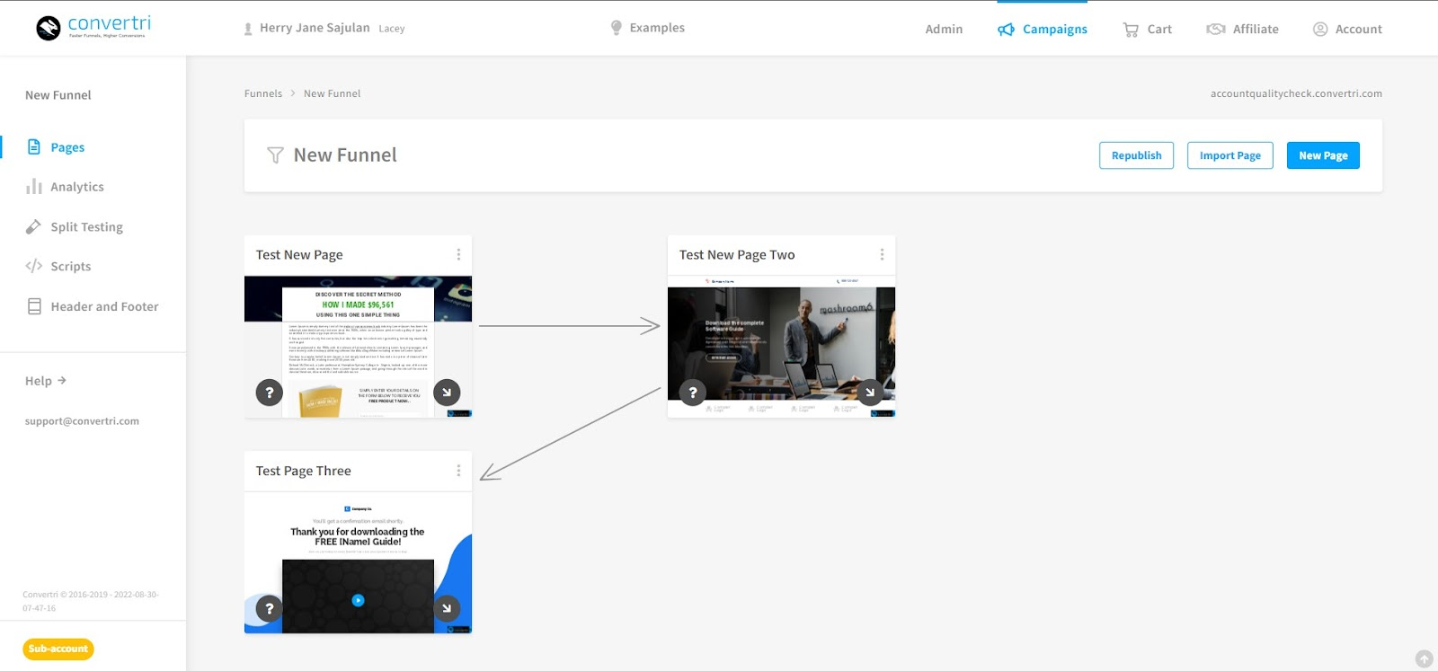Screen dimensions: 1438x671
Task: Click the Sub-account badge
Action: click(x=58, y=649)
